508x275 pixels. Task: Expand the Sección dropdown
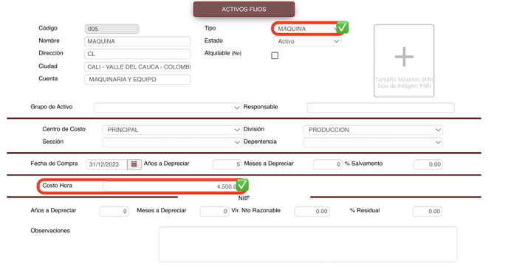172,142
